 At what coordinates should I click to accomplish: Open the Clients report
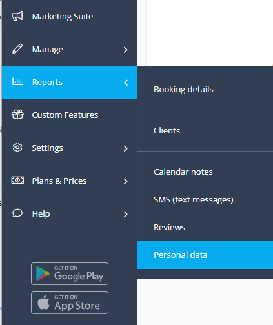coord(205,131)
